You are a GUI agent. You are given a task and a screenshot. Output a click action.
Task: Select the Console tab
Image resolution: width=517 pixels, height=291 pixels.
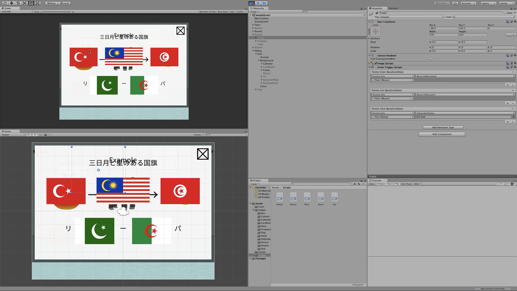pos(376,180)
